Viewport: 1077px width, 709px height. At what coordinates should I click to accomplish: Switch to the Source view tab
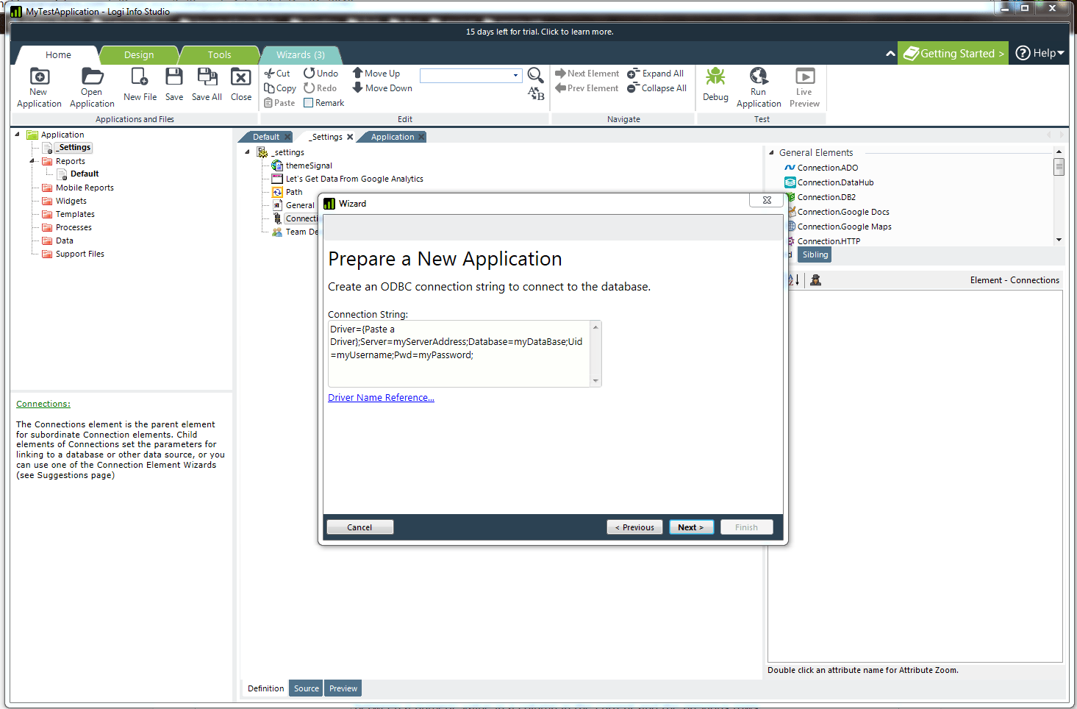click(x=305, y=688)
